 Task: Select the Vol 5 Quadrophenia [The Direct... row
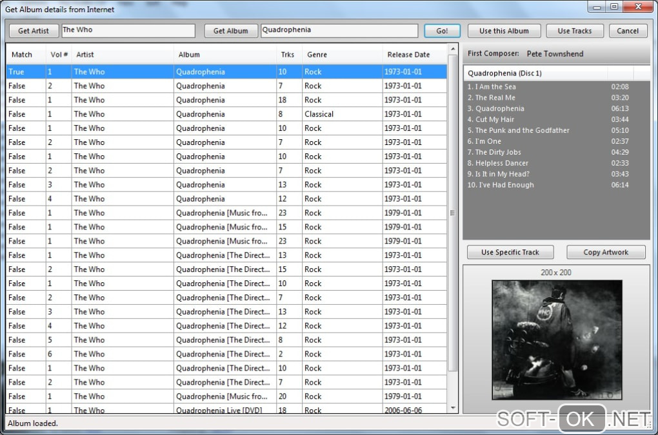click(x=226, y=340)
